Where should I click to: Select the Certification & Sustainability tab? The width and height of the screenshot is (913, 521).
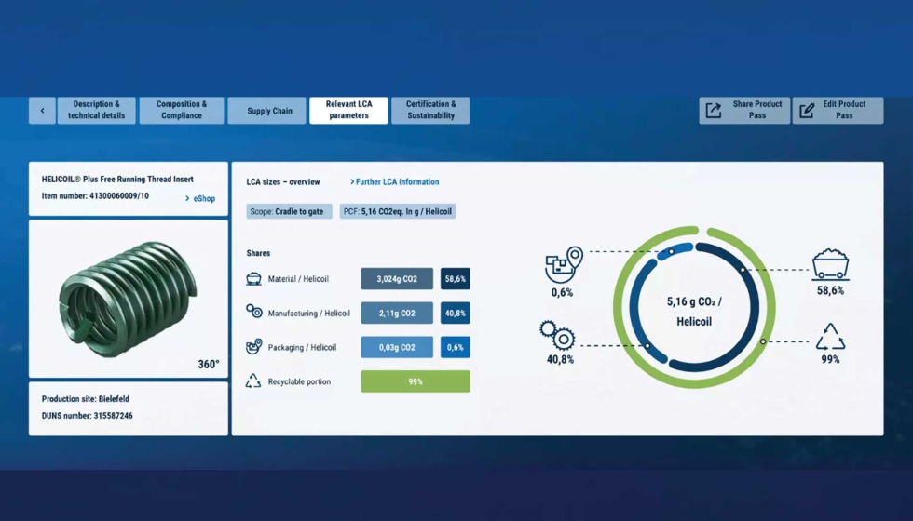(430, 110)
